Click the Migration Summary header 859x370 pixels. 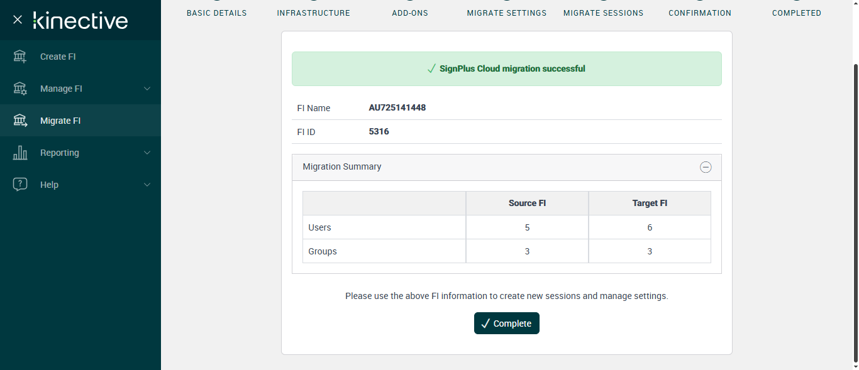coord(342,167)
